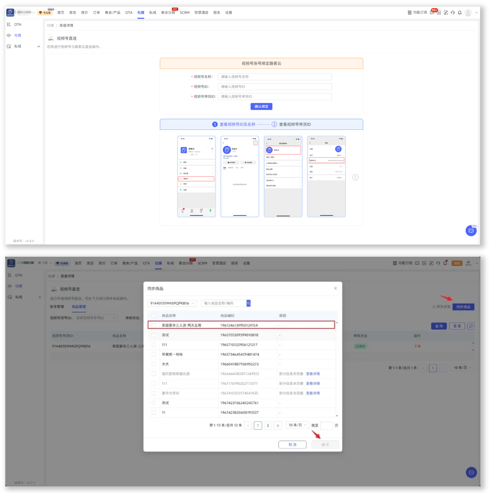Click the 视频号带货ID input field in binding form
This screenshot has width=489, height=493.
275,97
